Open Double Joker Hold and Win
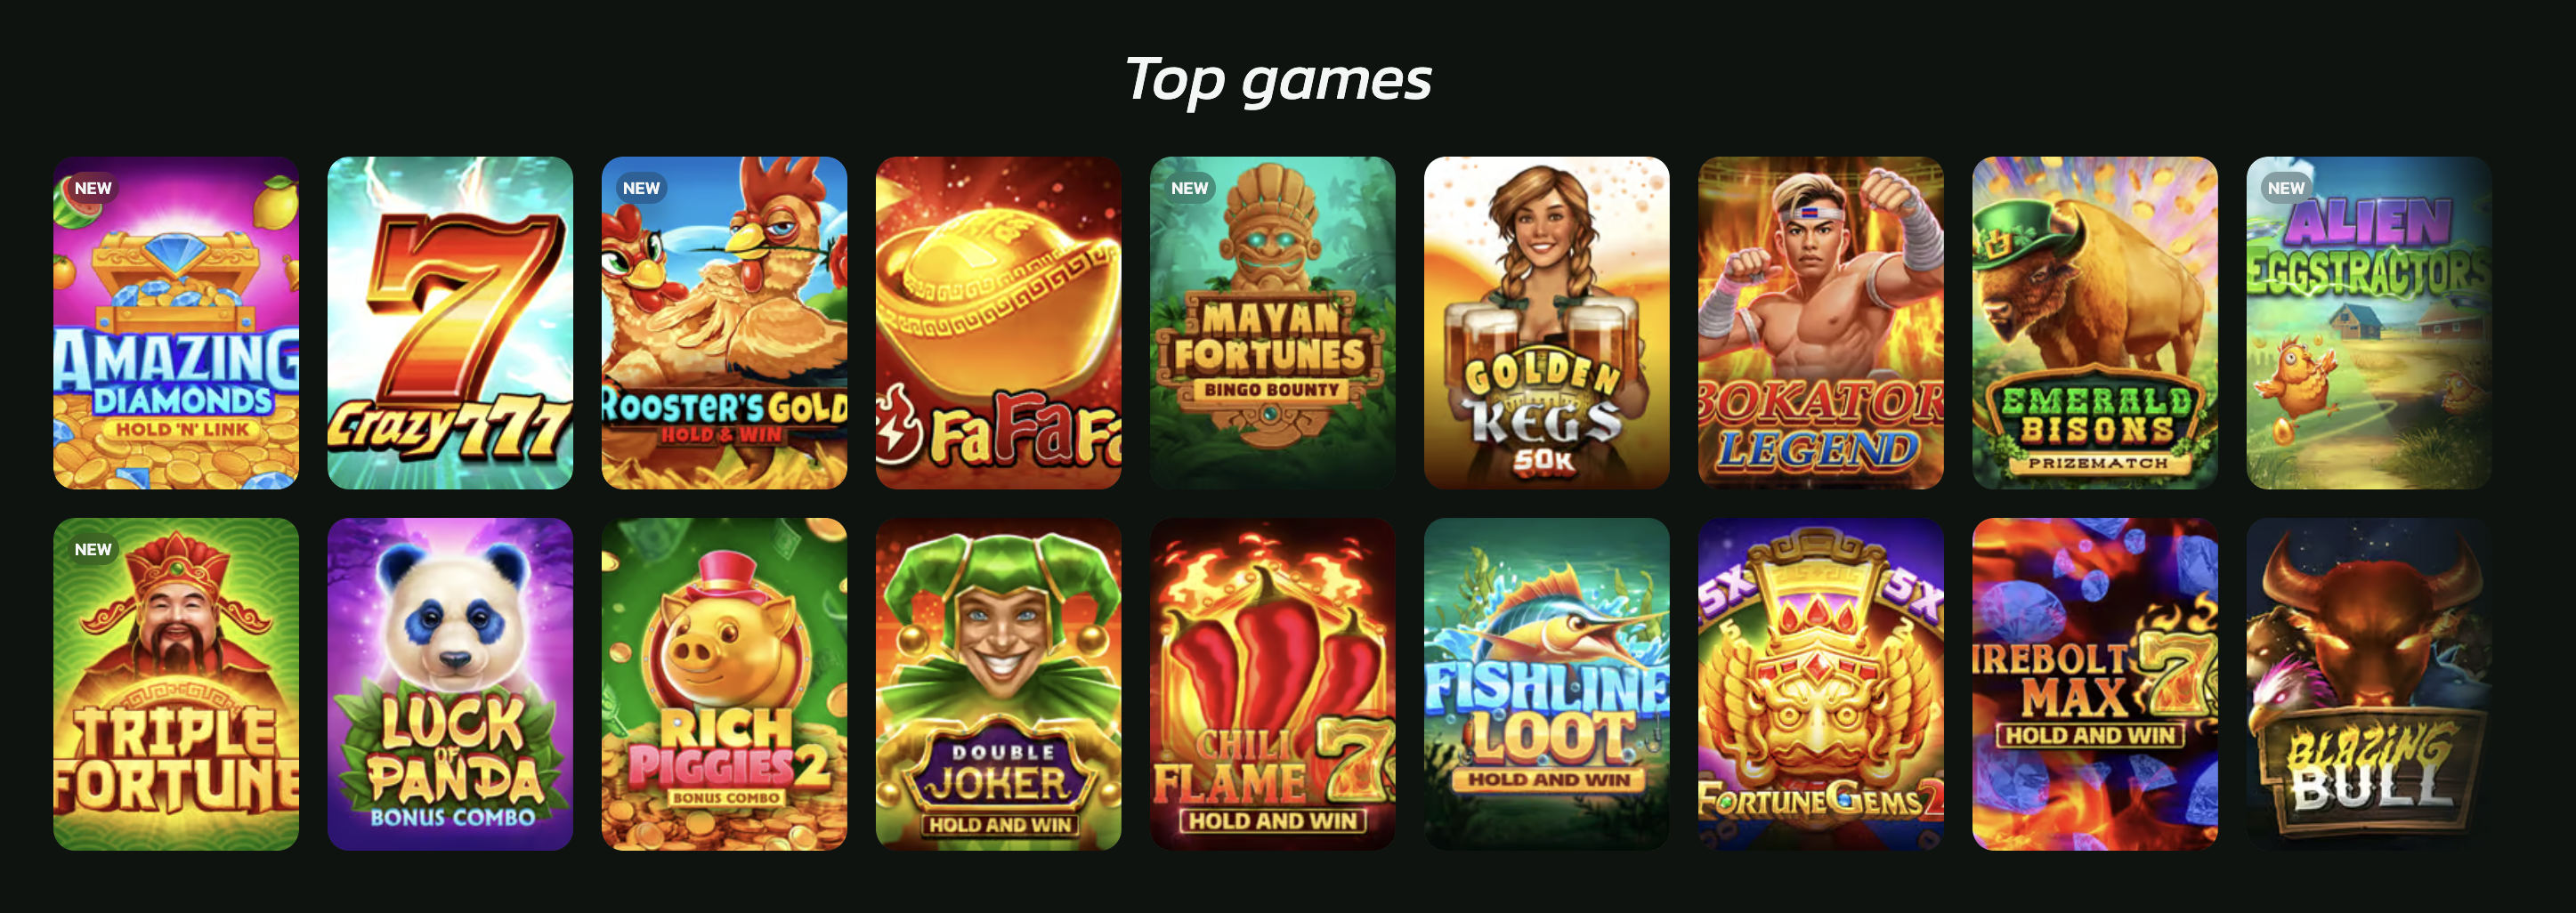Image resolution: width=2576 pixels, height=913 pixels. point(998,684)
